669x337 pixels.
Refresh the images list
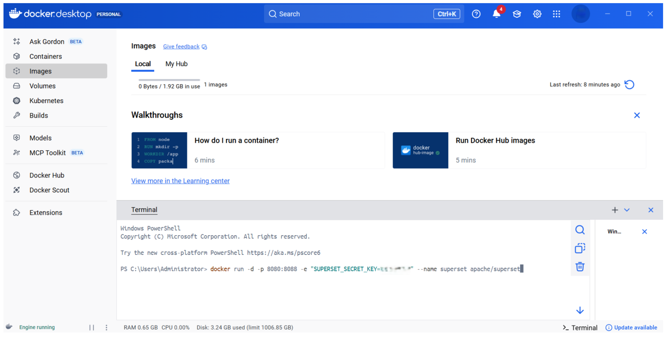tap(629, 85)
